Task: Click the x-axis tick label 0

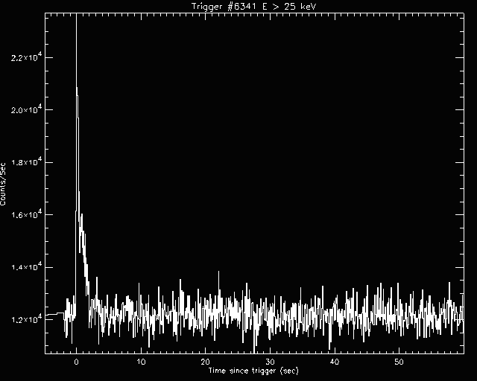Action: [x=76, y=362]
